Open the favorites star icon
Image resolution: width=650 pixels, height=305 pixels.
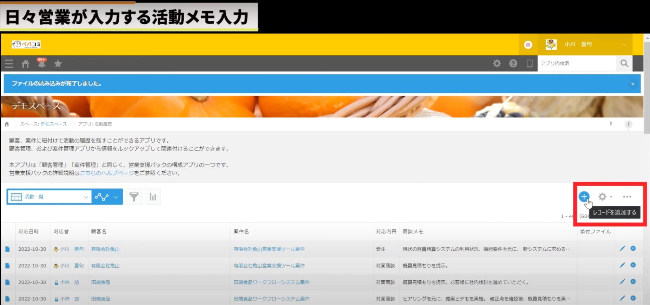click(x=58, y=64)
